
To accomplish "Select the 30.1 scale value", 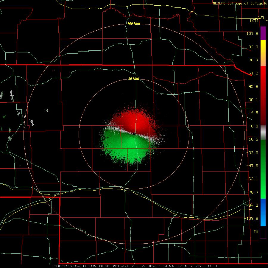I will 253,100.
